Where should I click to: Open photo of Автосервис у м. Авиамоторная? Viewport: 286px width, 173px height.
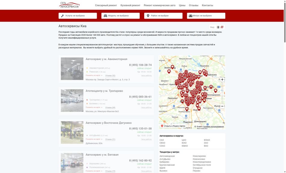coord(72,69)
